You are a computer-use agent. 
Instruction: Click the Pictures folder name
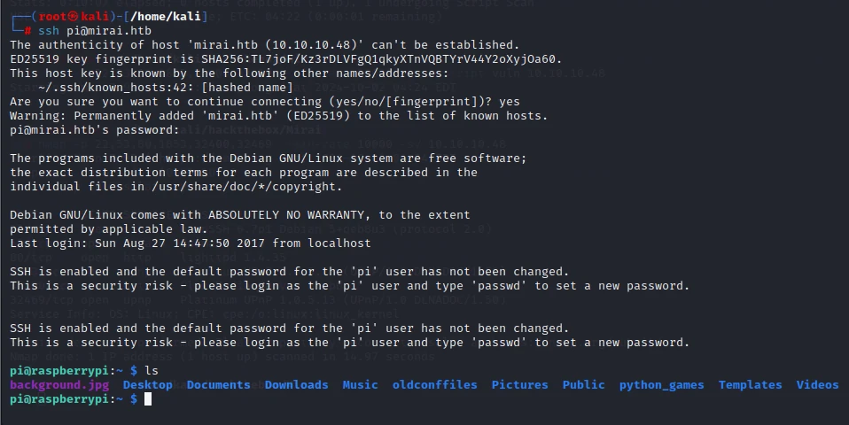[520, 385]
